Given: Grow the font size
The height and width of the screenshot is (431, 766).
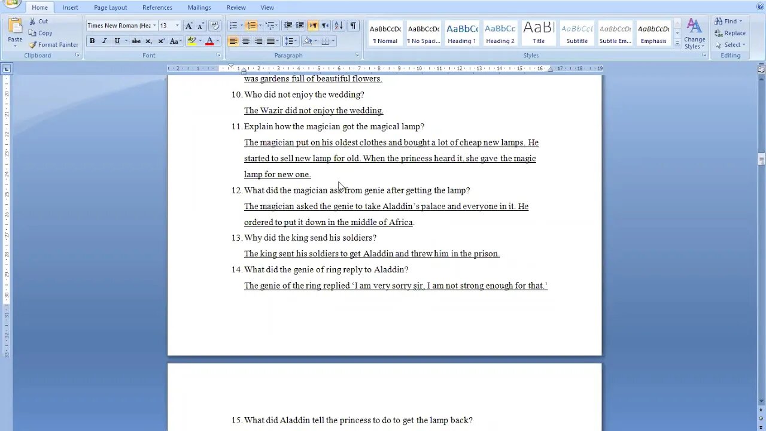Looking at the screenshot, I should click(x=189, y=25).
